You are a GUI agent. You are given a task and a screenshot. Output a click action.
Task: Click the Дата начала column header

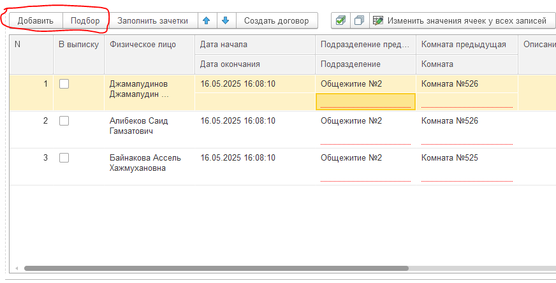tap(255, 45)
